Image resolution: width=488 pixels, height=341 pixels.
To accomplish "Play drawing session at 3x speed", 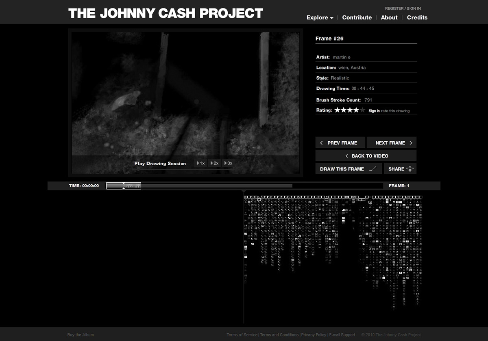I will tap(228, 163).
